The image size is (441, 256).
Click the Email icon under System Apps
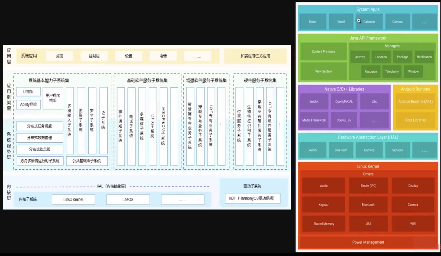pos(341,22)
